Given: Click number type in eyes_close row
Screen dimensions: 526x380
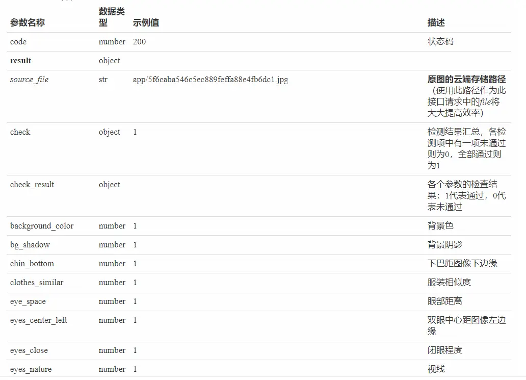Looking at the screenshot, I should tap(112, 350).
